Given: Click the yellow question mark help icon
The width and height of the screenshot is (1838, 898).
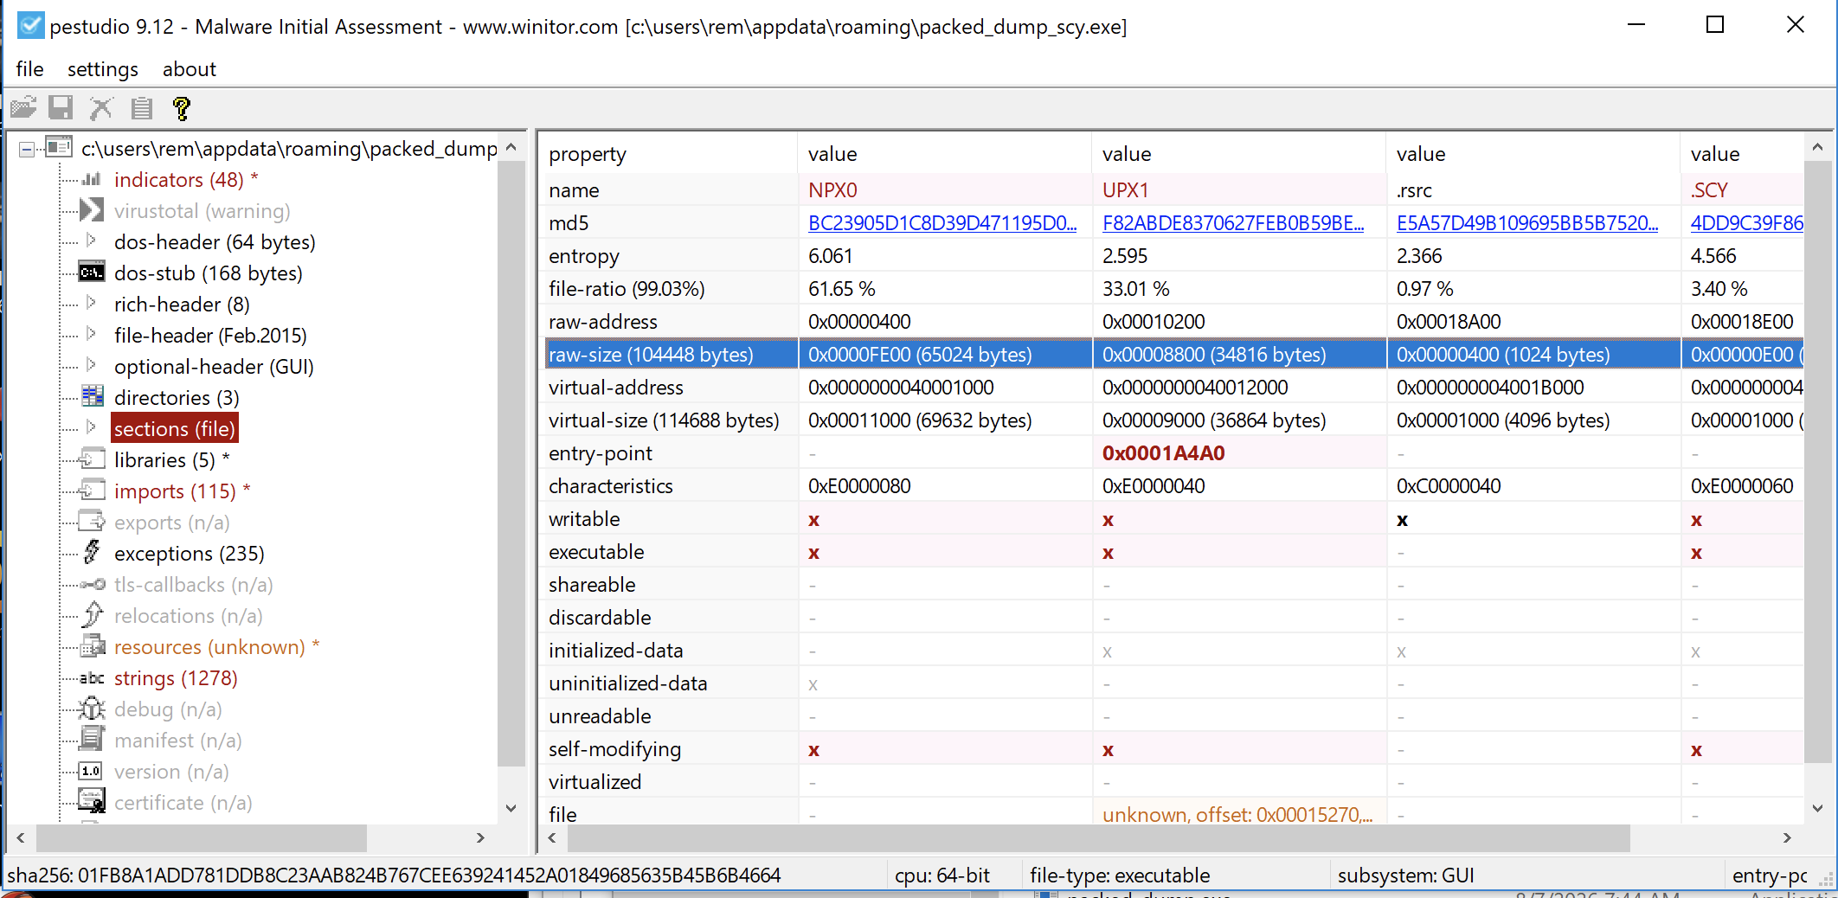Looking at the screenshot, I should click(181, 108).
